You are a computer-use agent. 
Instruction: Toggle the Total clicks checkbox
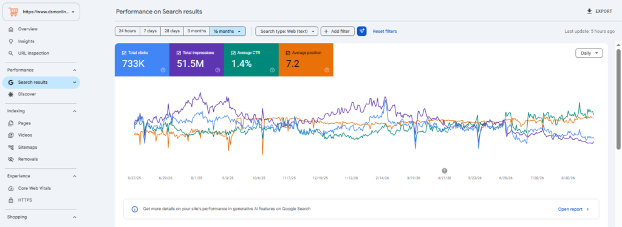pos(124,53)
